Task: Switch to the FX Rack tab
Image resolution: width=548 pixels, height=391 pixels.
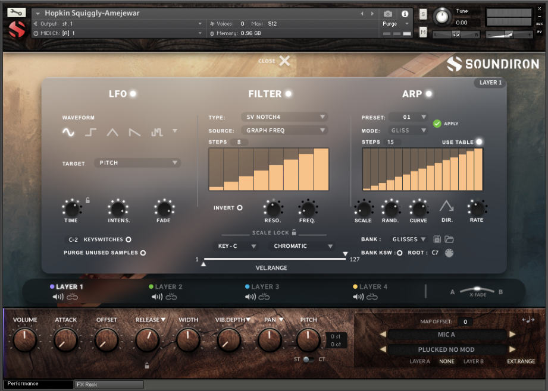Action: tap(109, 384)
